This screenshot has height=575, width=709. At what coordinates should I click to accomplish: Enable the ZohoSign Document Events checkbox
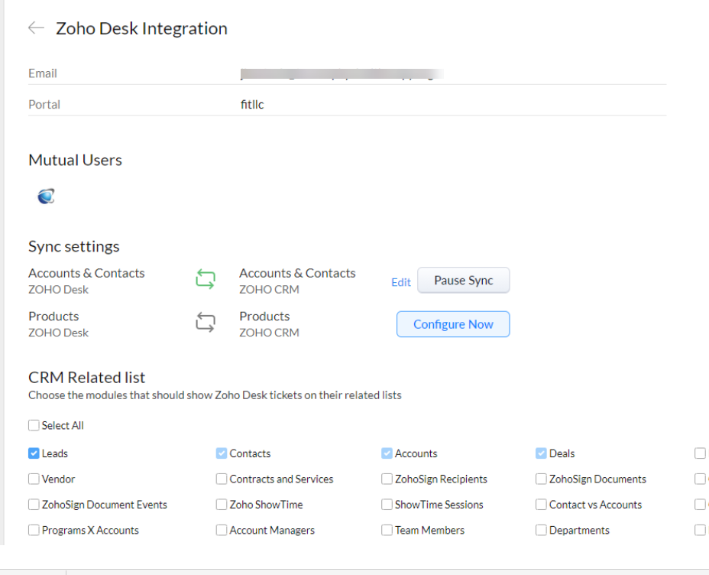(34, 505)
